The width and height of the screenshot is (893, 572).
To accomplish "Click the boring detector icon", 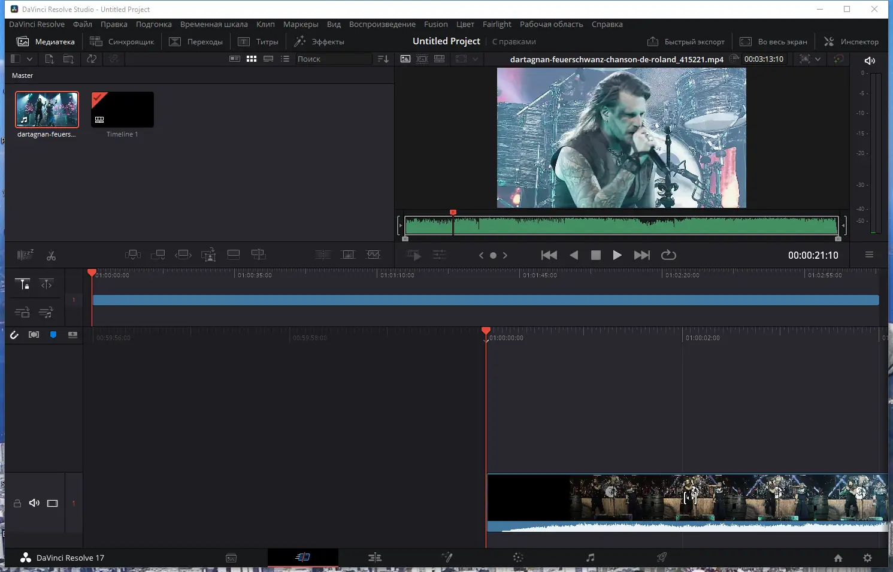I will pos(25,255).
